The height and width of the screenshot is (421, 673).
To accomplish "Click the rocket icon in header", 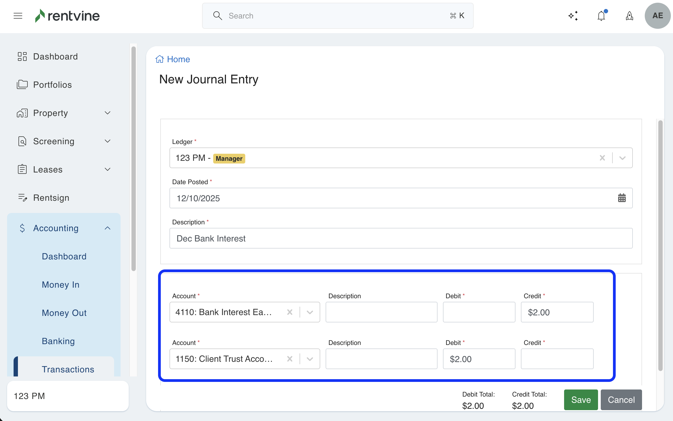I will tap(629, 16).
